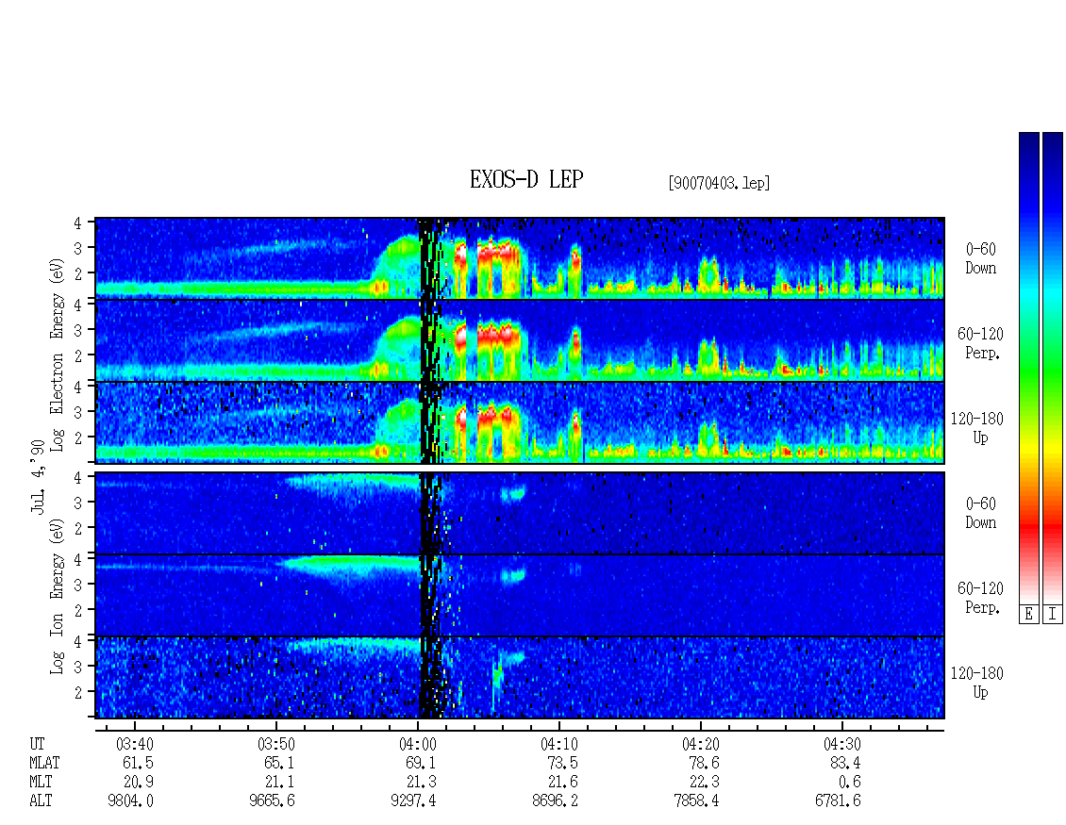Click 120-180 Up label beside bottom ion panel
Viewport: 1066px width, 825px height.
coord(977,683)
